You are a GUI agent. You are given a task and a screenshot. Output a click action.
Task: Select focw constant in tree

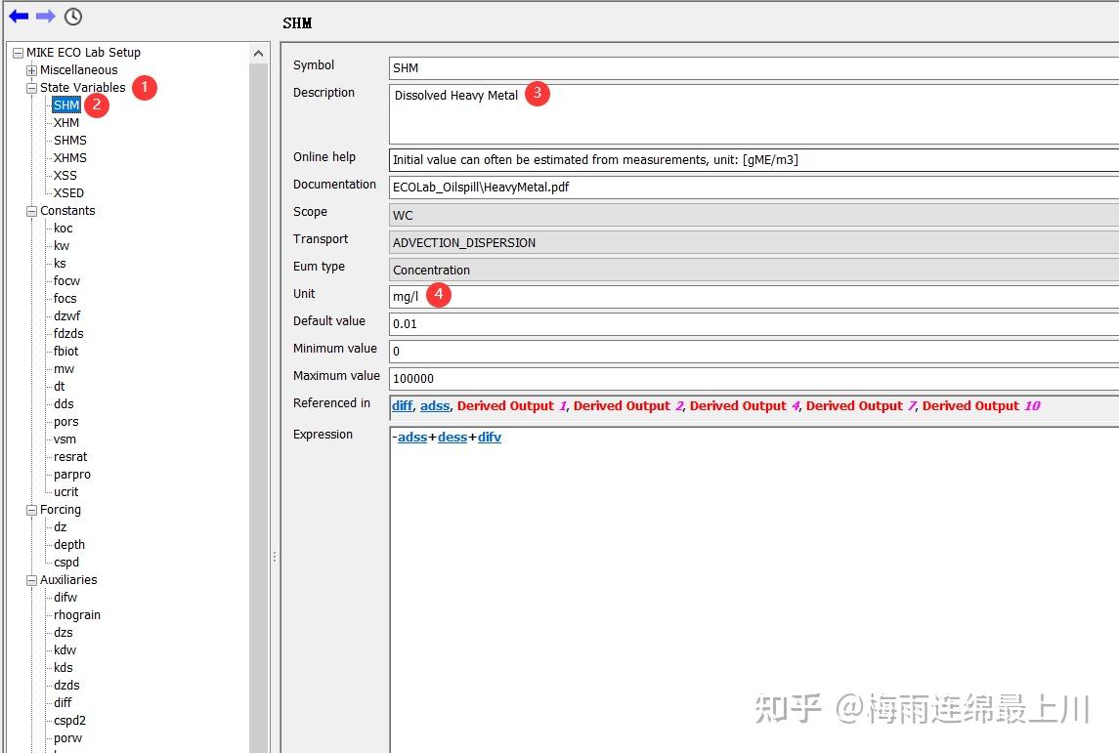pyautogui.click(x=66, y=281)
